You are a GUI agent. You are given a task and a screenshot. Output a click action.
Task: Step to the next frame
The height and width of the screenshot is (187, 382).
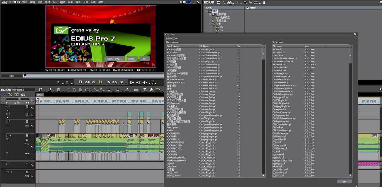(108, 82)
